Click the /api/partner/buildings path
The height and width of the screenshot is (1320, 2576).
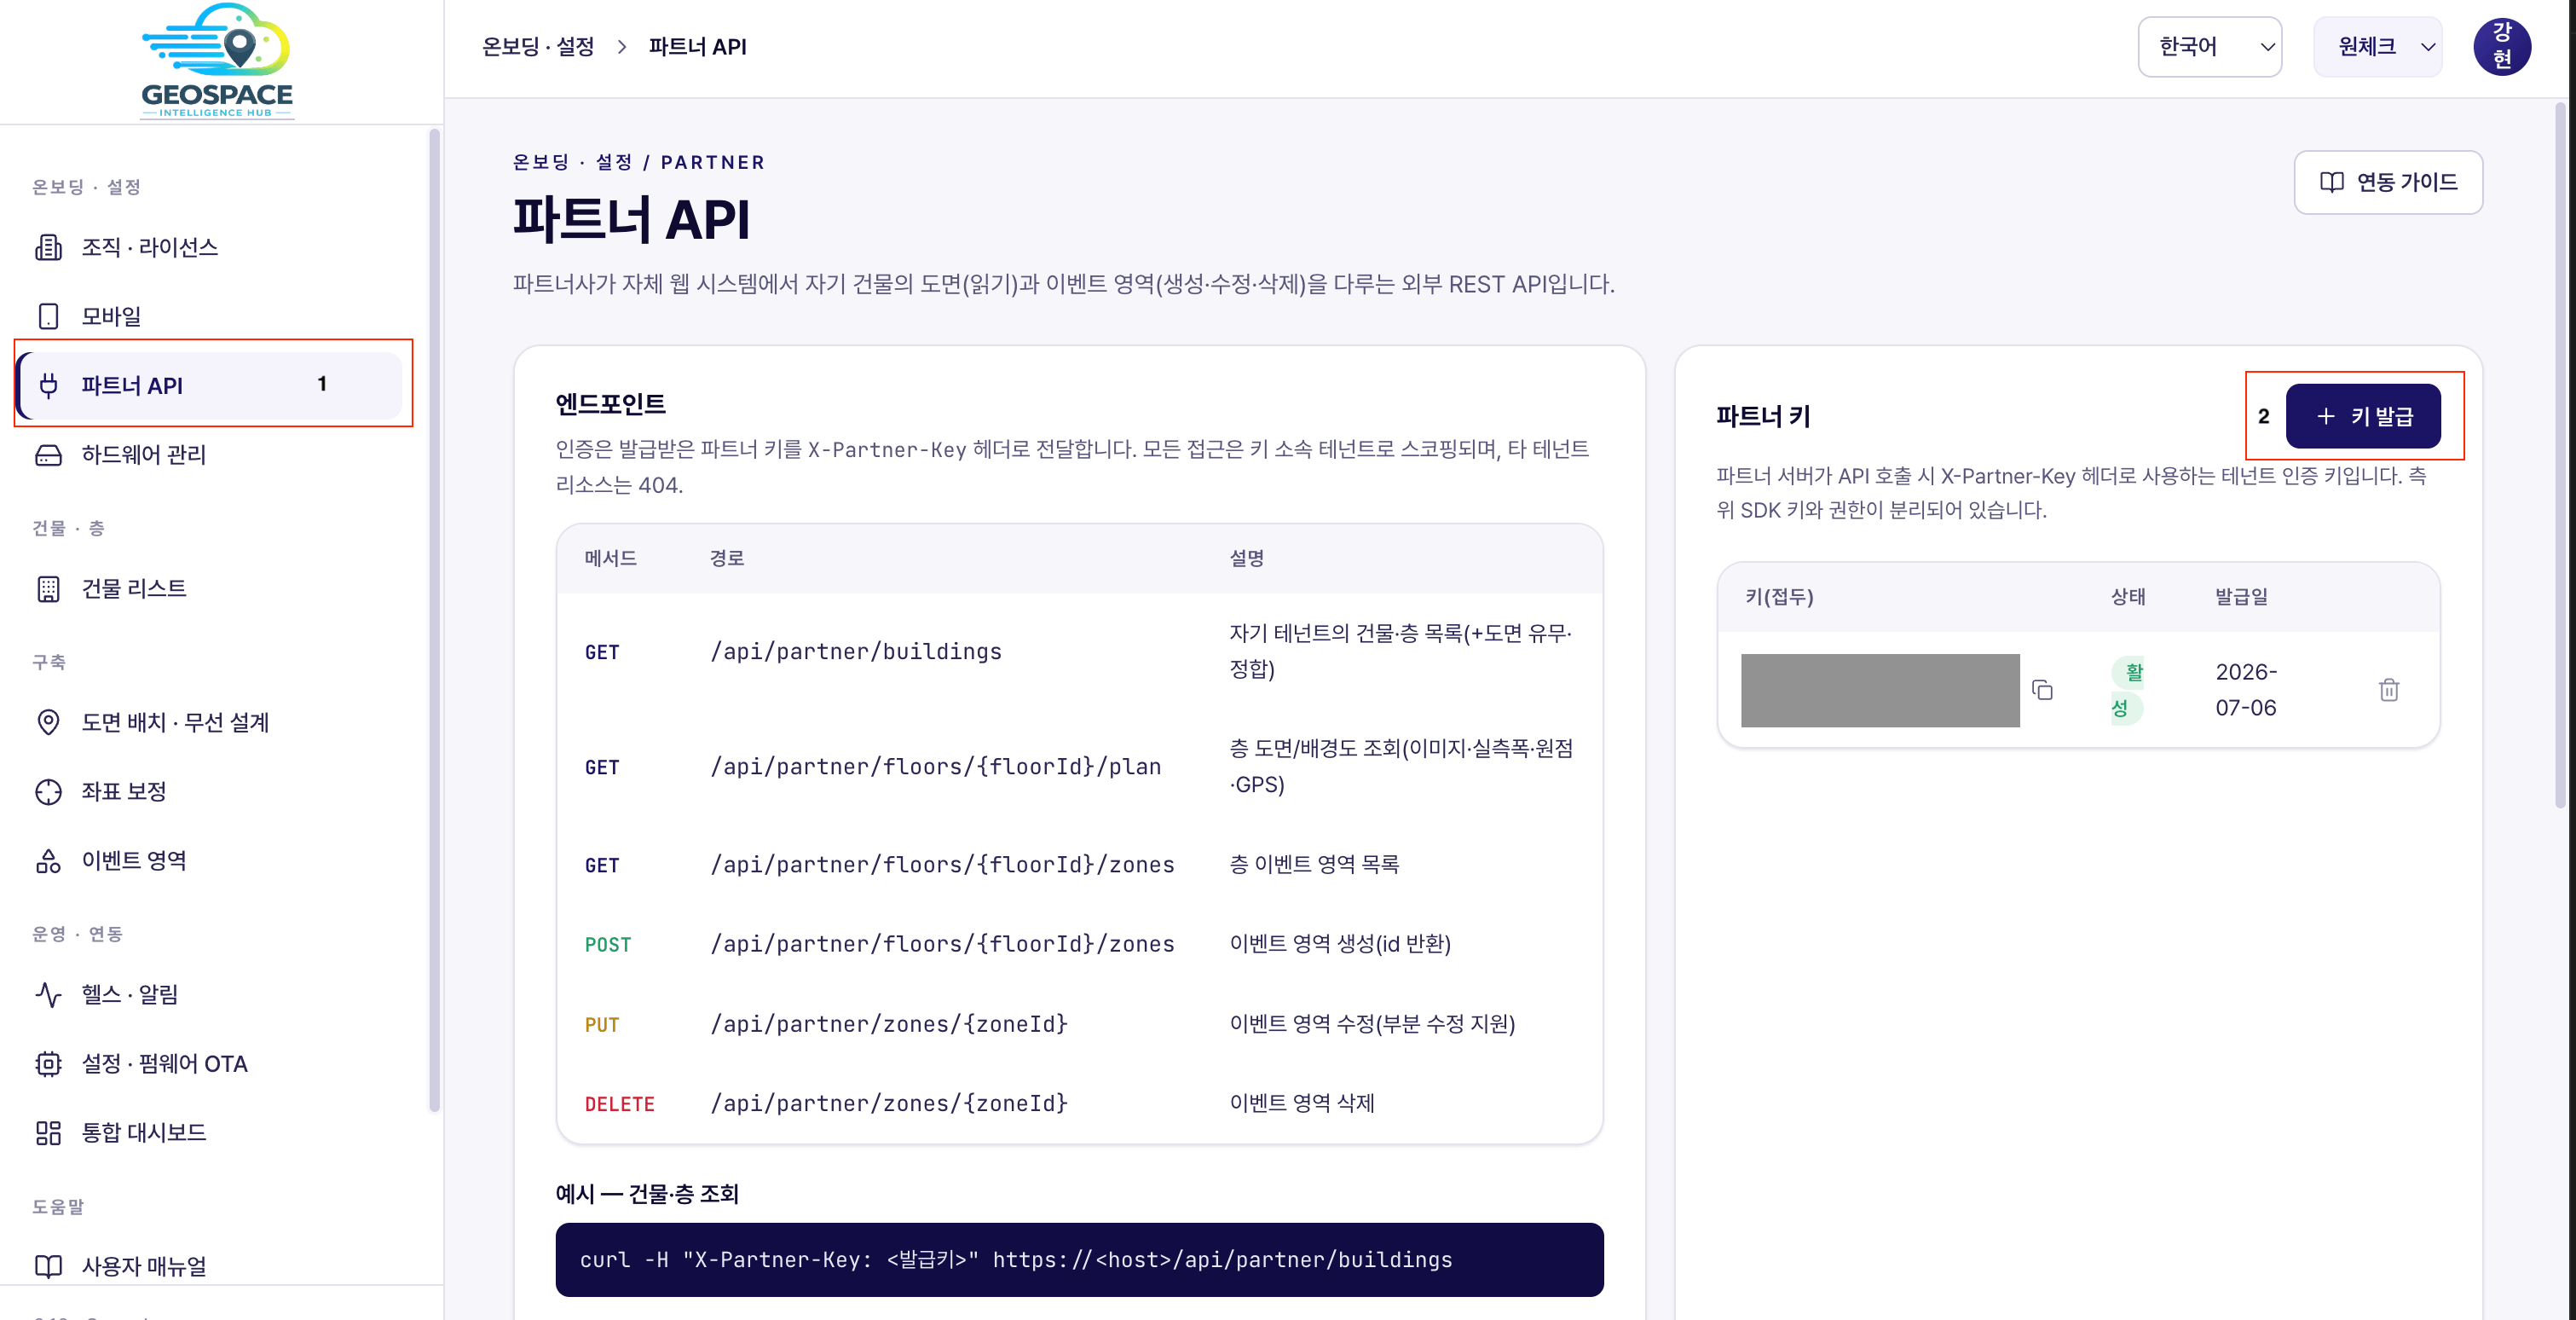click(x=856, y=652)
